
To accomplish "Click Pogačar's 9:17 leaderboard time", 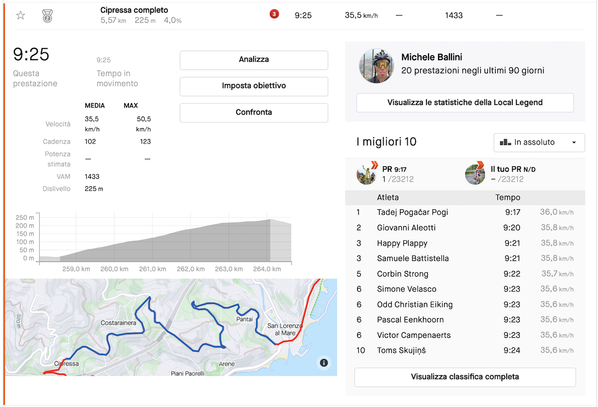I will pos(512,212).
